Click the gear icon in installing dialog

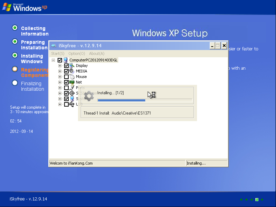89,96
